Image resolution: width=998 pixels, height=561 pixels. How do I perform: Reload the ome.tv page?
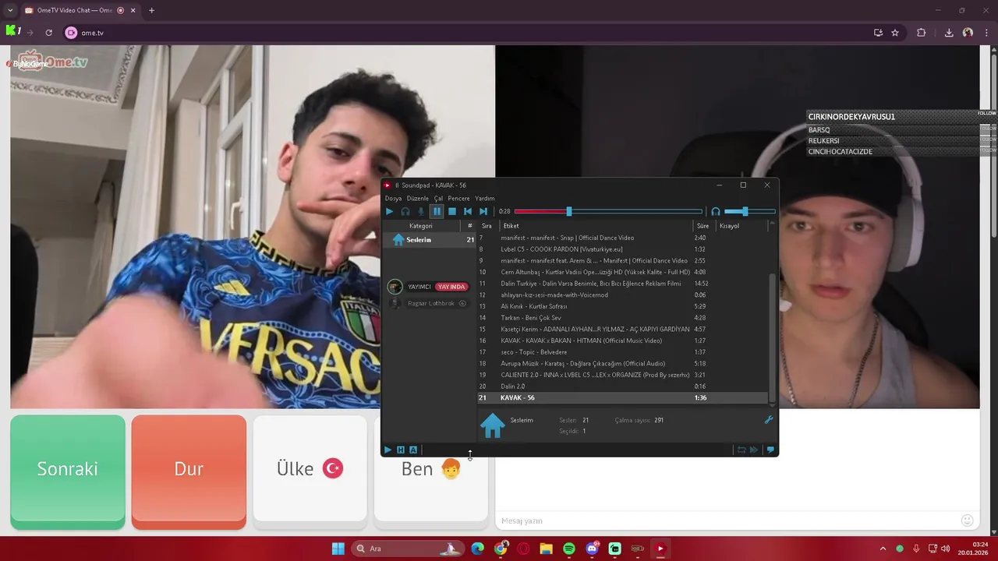[48, 33]
